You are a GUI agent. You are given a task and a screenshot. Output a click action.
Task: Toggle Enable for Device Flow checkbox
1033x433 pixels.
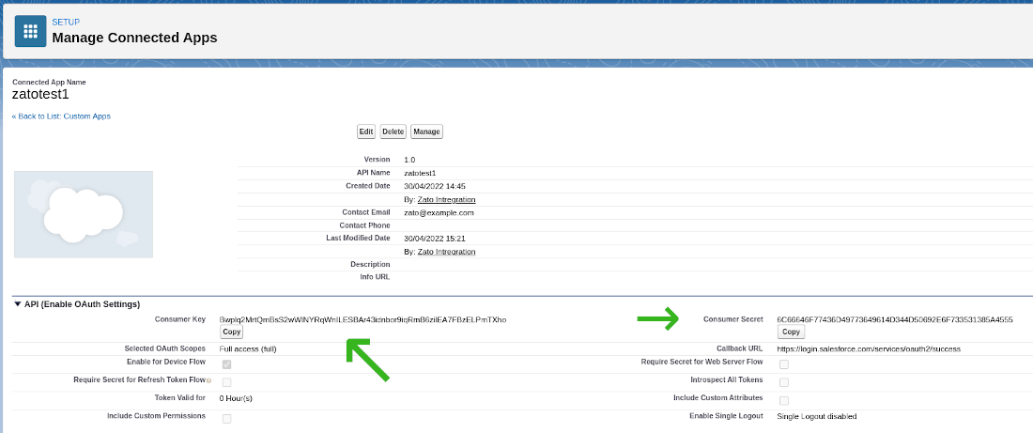click(226, 364)
